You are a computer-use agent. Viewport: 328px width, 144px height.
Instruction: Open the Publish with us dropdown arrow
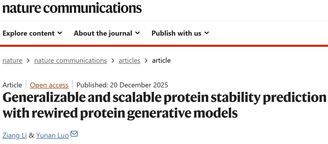pos(207,33)
